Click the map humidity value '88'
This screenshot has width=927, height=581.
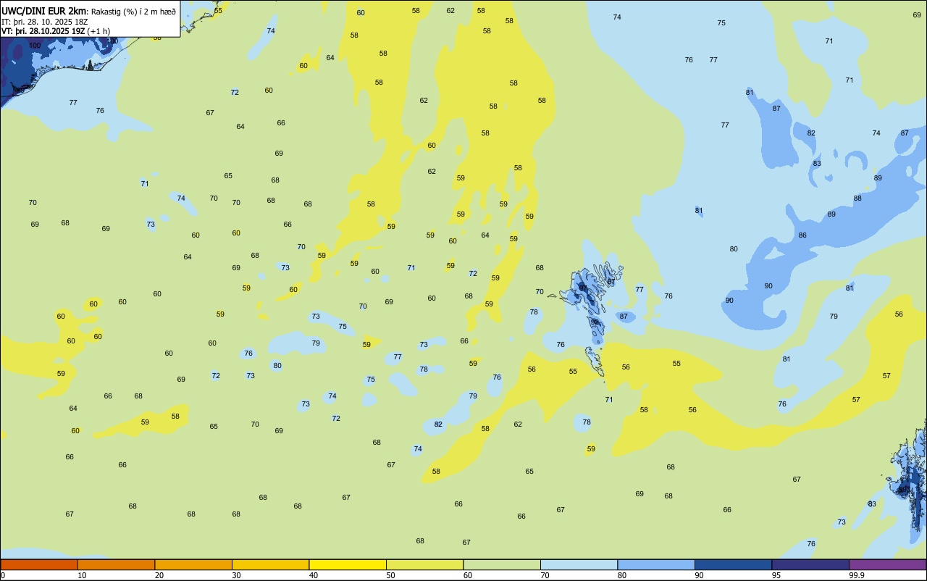[857, 198]
